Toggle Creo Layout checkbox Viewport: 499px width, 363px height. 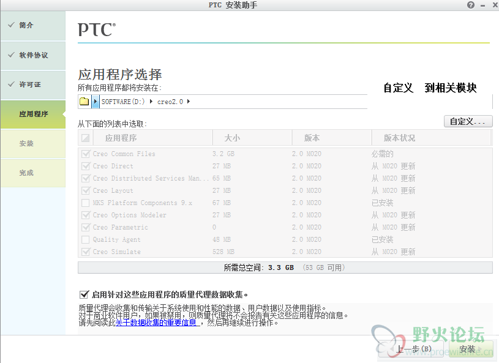(85, 190)
